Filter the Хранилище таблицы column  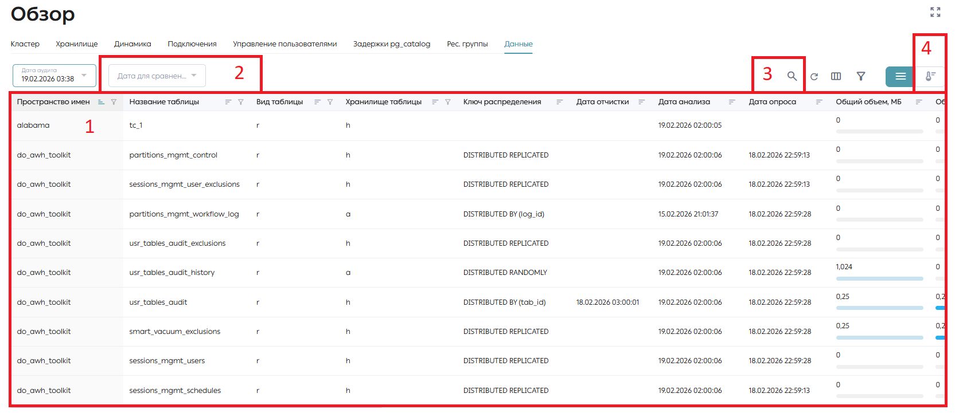[448, 102]
